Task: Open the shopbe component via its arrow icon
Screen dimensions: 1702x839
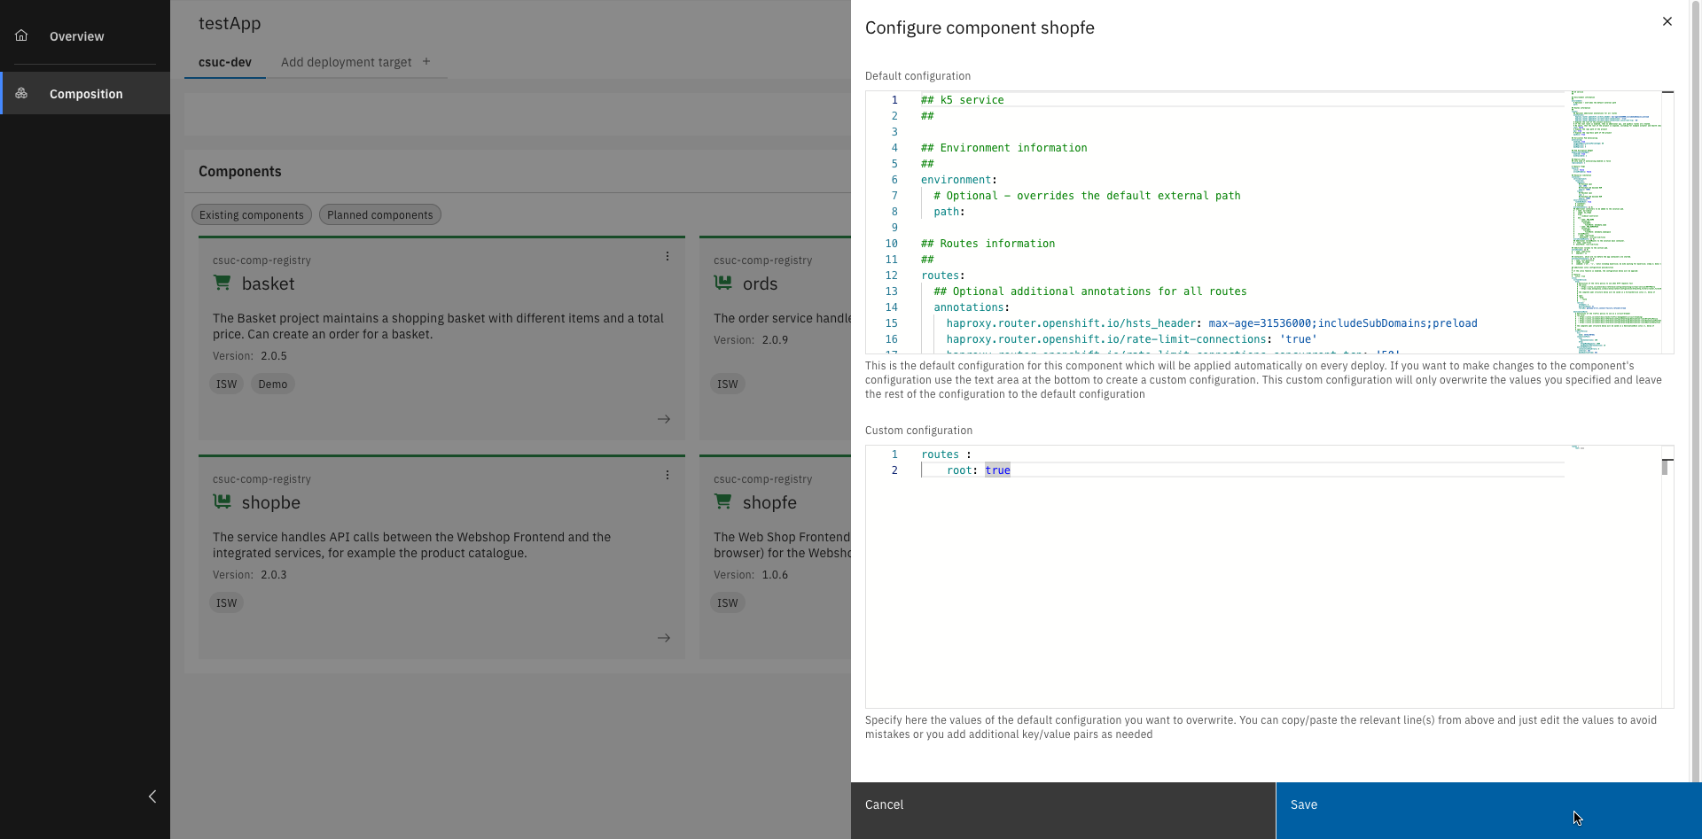Action: pos(664,637)
